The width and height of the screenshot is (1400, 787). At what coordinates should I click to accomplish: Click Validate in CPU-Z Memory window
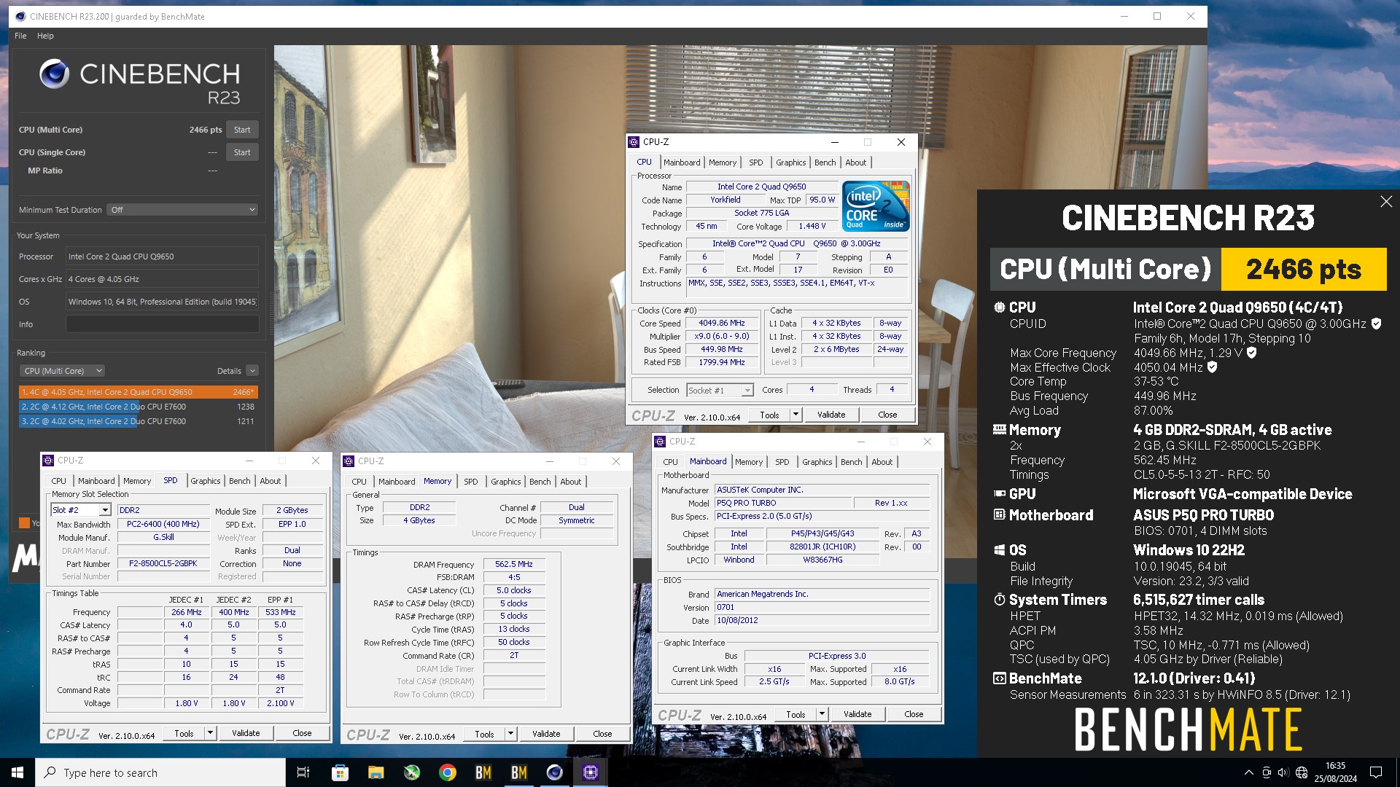(546, 734)
